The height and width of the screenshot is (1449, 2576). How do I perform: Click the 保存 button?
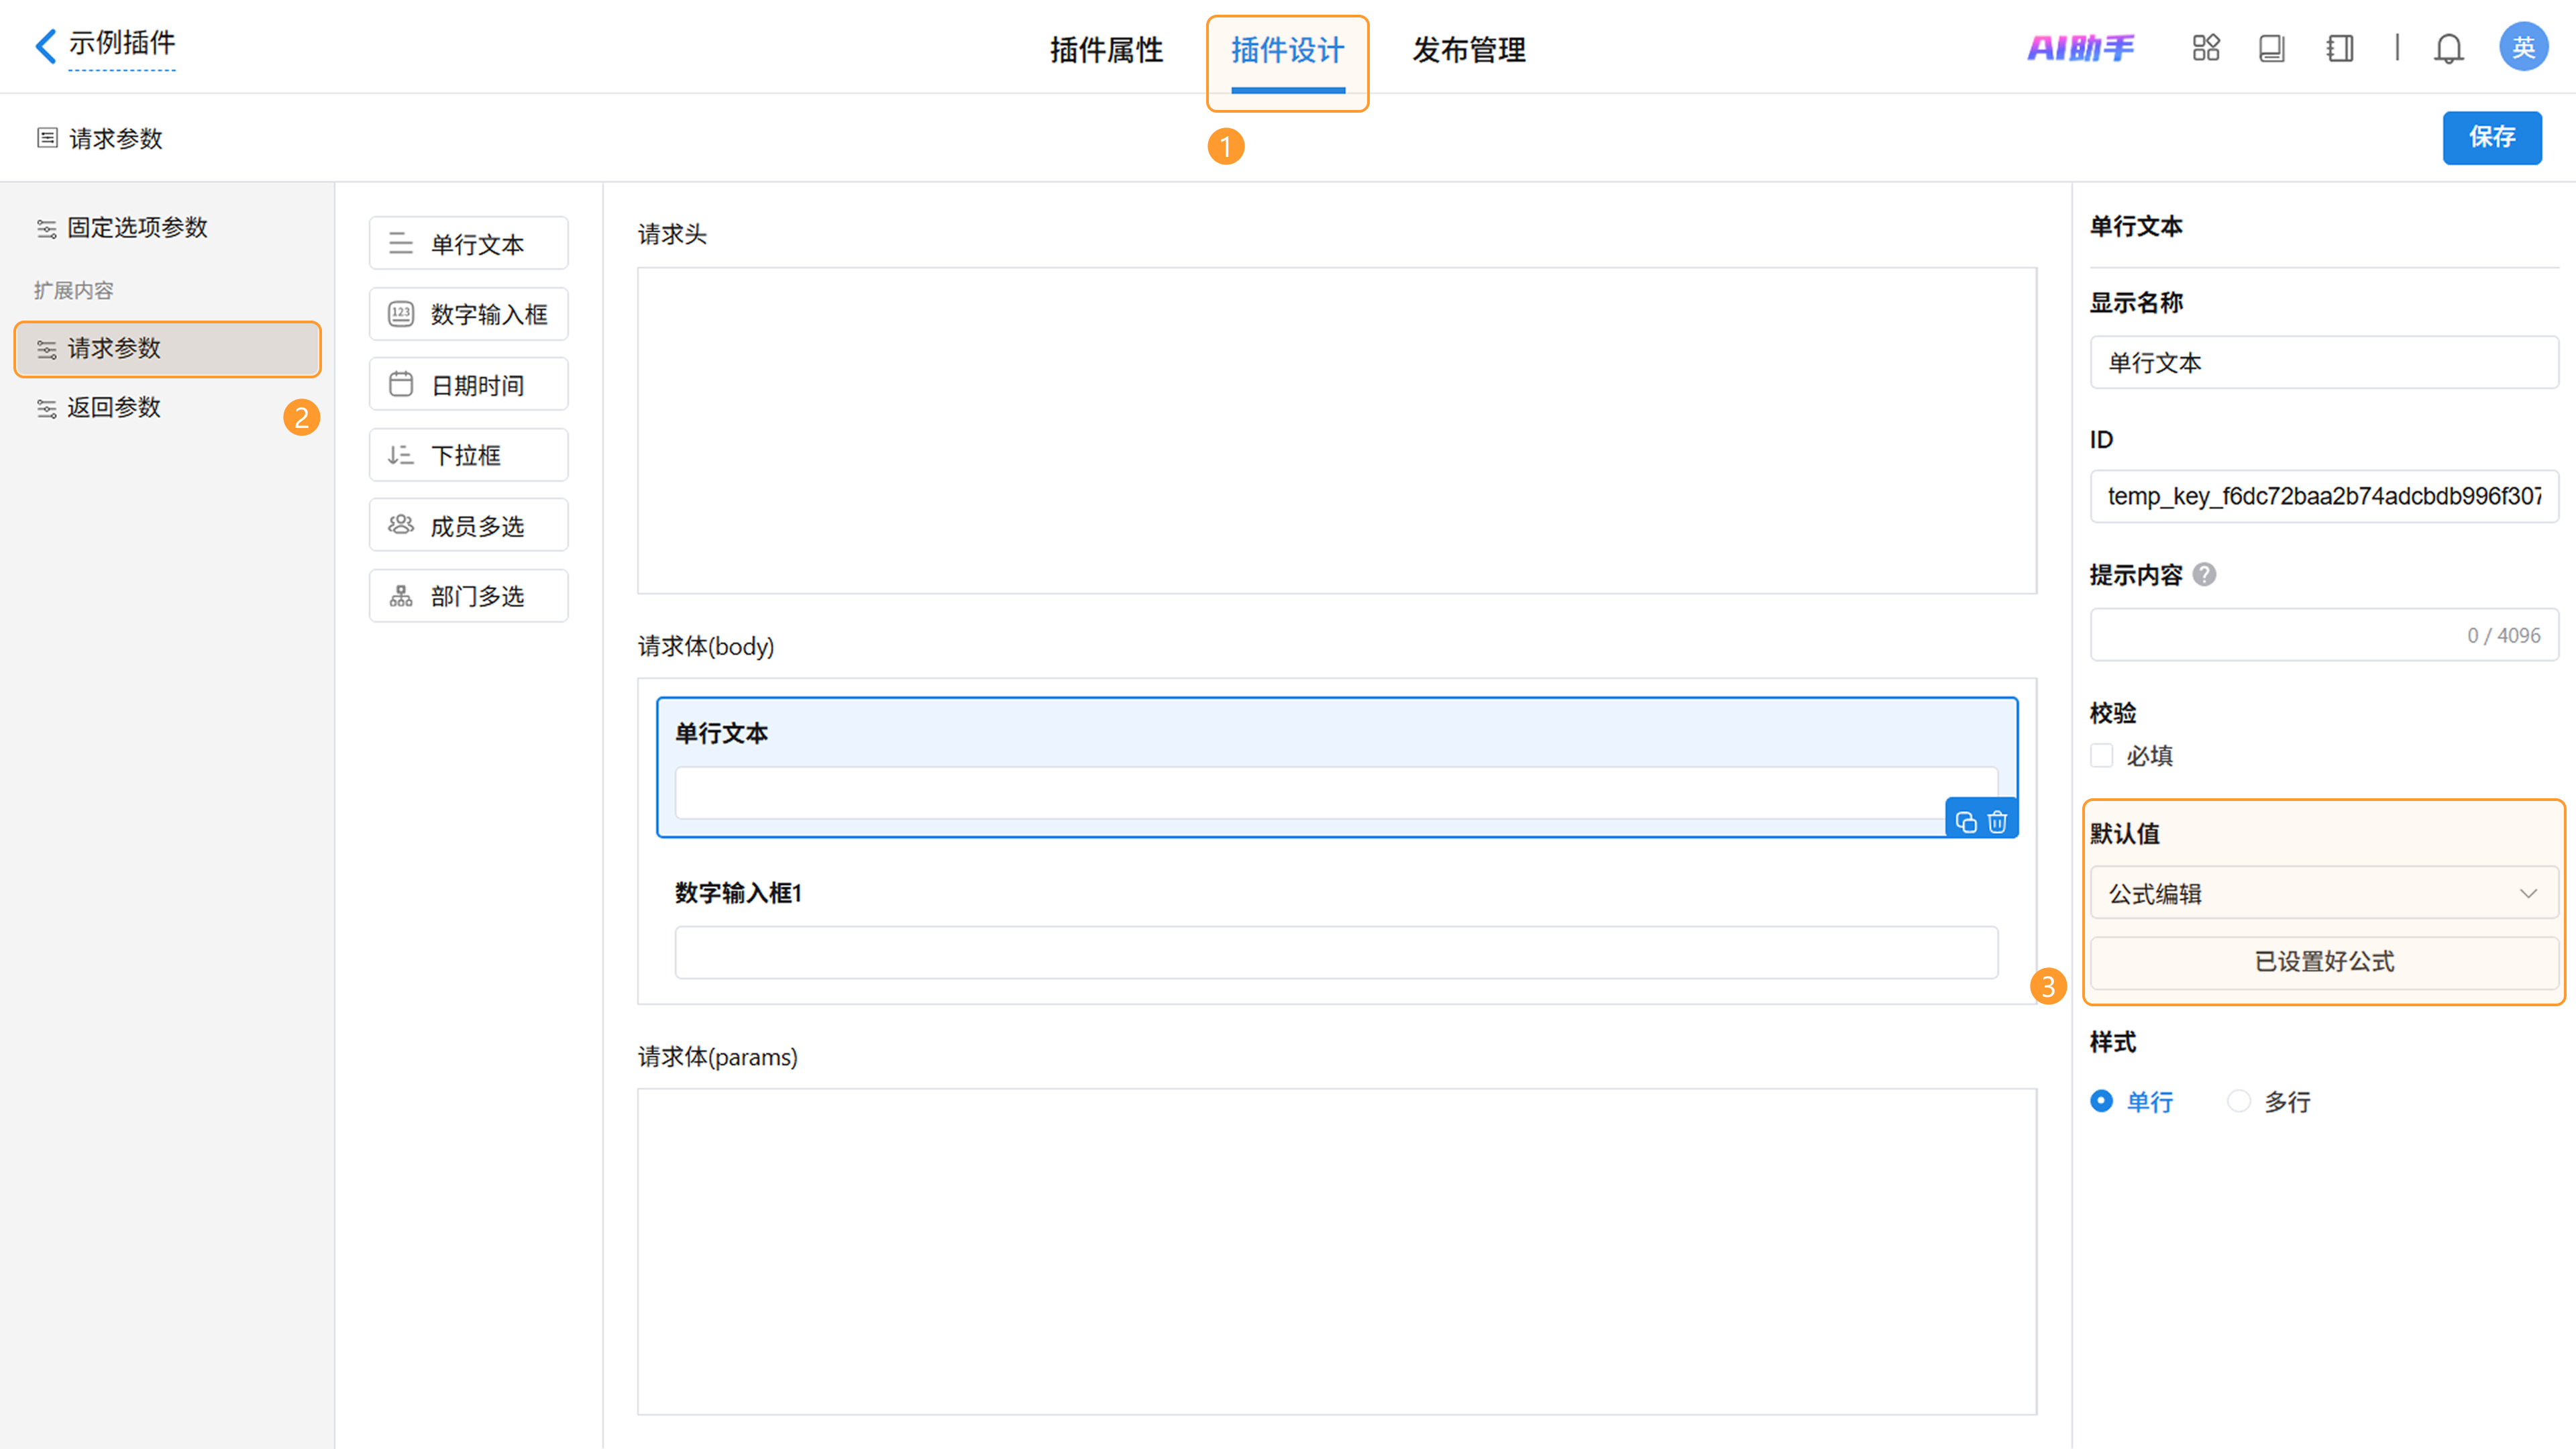[x=2491, y=137]
